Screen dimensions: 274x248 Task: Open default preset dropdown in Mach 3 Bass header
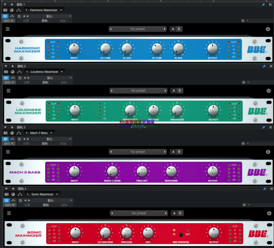click(52, 139)
